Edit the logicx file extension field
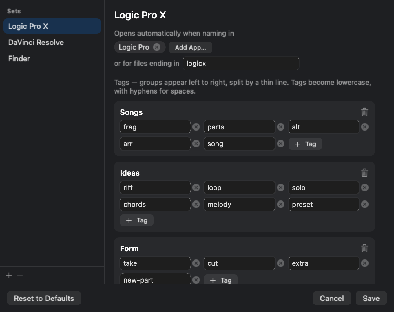394x312 pixels. point(241,63)
